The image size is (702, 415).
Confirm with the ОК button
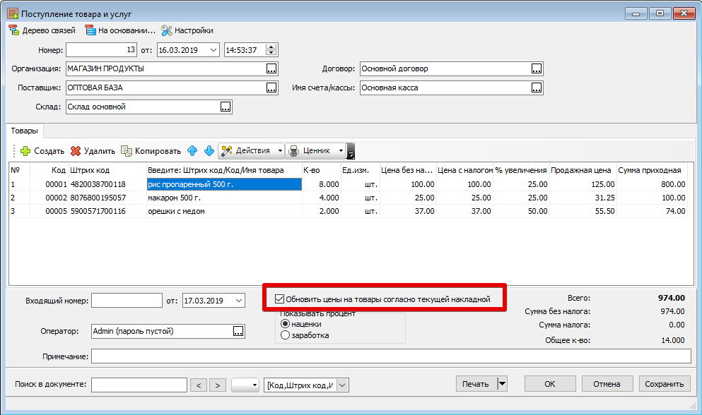[550, 384]
